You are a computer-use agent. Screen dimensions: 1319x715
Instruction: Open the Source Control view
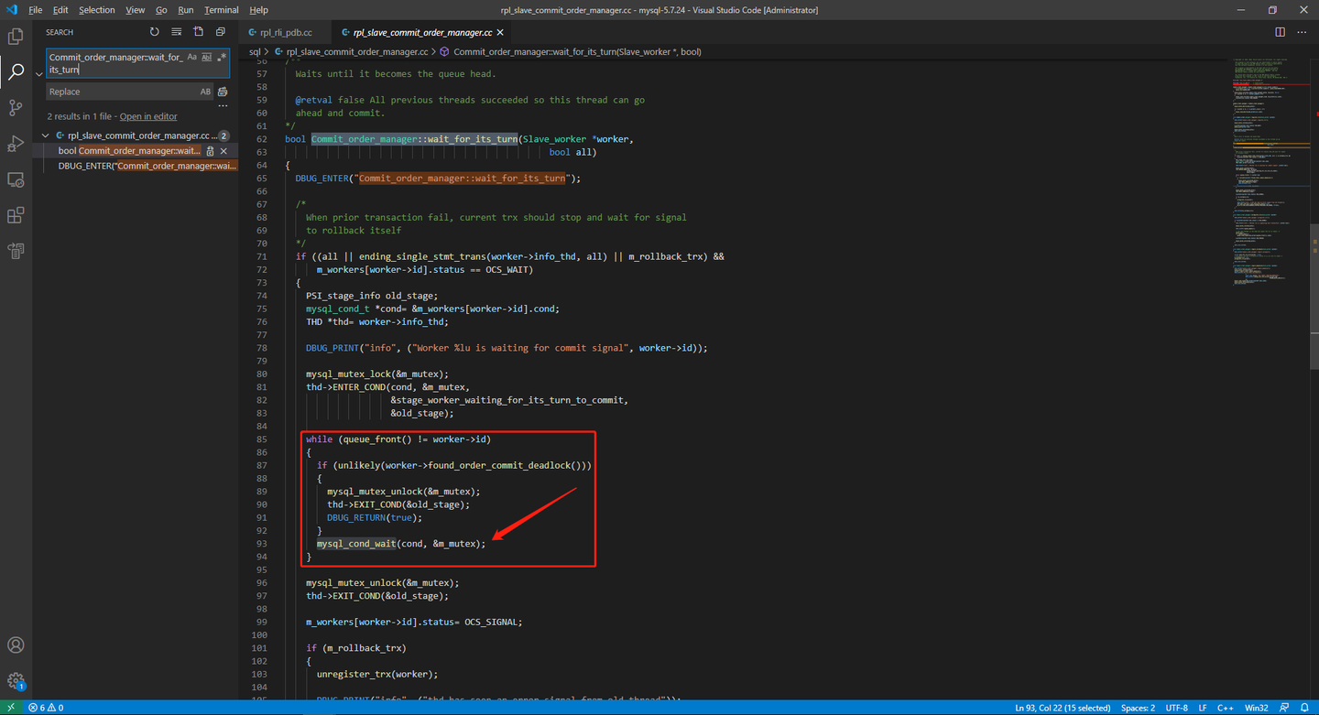click(16, 108)
